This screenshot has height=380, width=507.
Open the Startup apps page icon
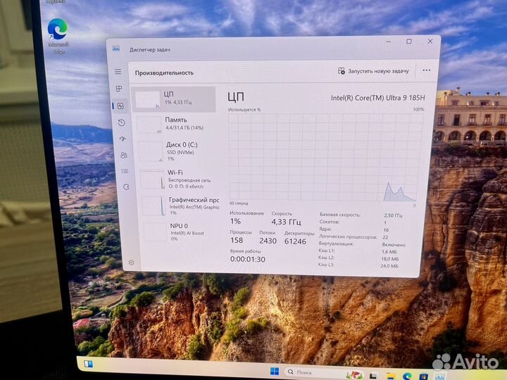(x=123, y=139)
